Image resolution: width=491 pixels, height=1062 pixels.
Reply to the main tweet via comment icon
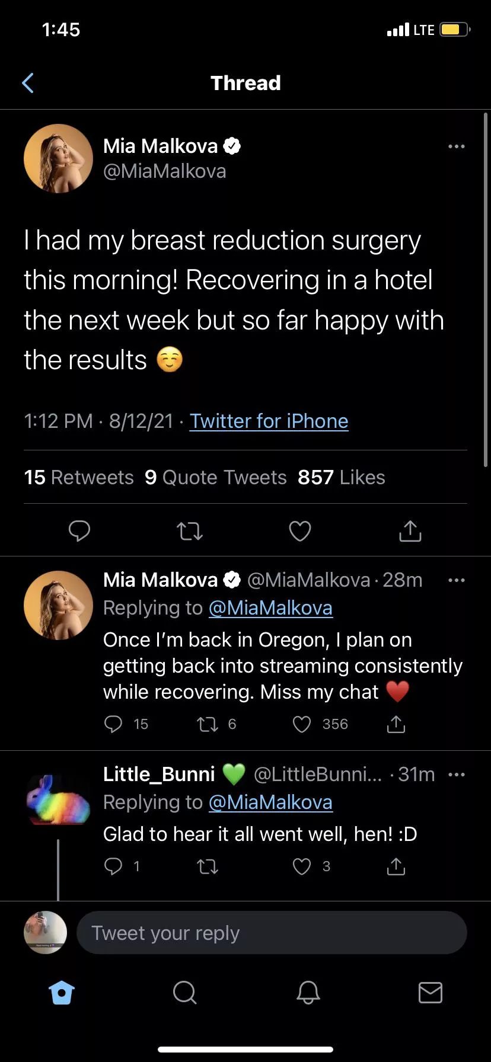79,531
